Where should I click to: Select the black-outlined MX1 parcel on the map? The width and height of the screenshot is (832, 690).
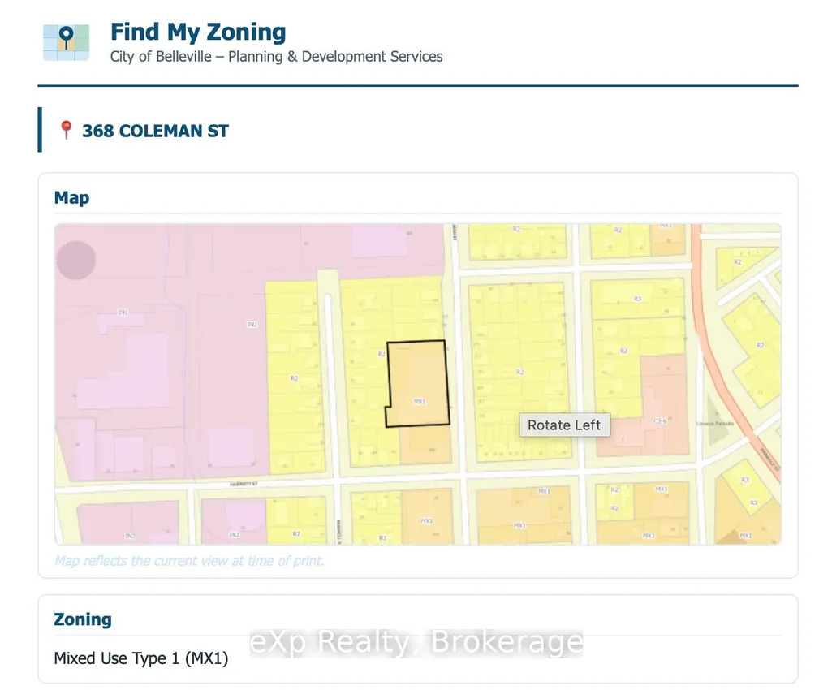click(x=417, y=383)
